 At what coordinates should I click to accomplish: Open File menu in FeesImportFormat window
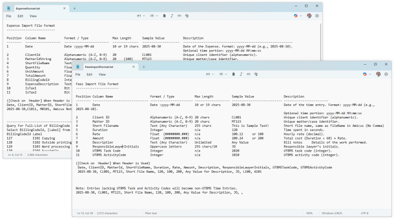77,75
